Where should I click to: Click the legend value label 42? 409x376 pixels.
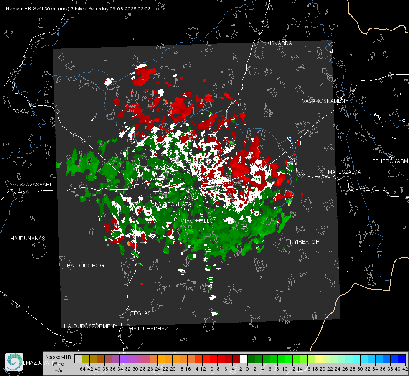tap(405, 369)
